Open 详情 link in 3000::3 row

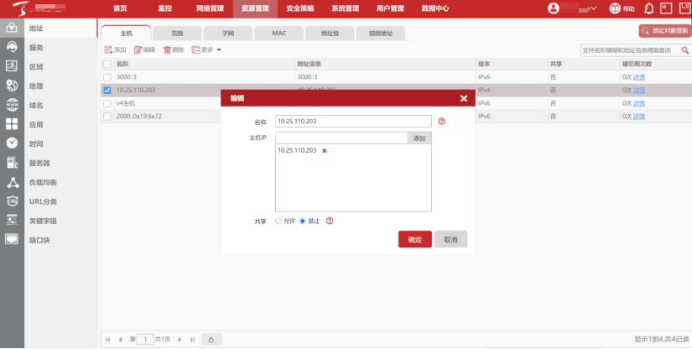(639, 77)
